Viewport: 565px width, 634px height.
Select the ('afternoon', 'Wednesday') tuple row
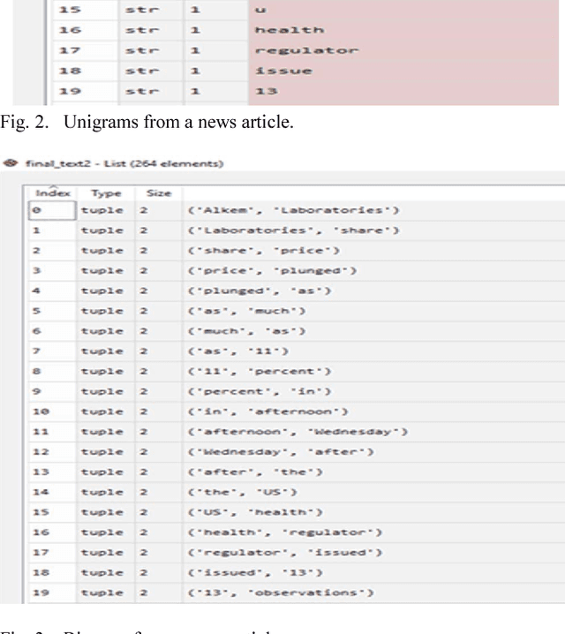pos(298,431)
